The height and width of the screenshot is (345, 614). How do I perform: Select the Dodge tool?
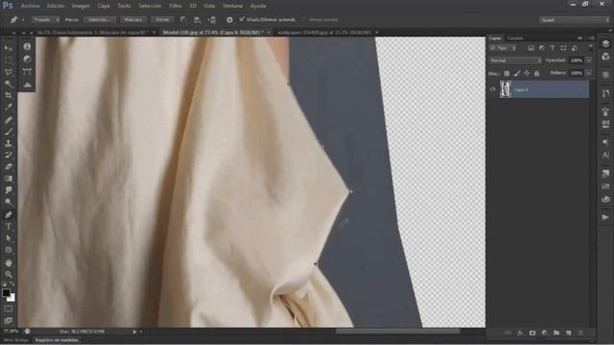9,202
